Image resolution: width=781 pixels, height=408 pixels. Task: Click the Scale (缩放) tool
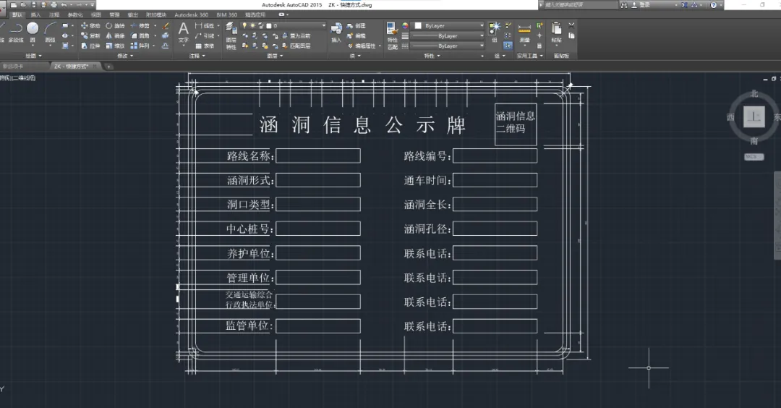coord(115,46)
